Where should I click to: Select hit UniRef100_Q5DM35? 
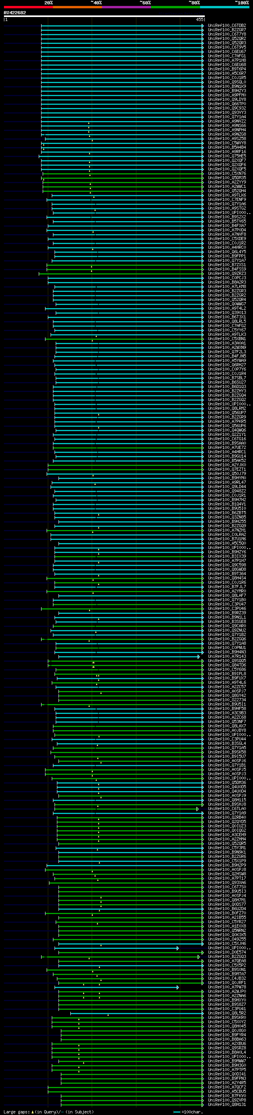tap(227, 178)
